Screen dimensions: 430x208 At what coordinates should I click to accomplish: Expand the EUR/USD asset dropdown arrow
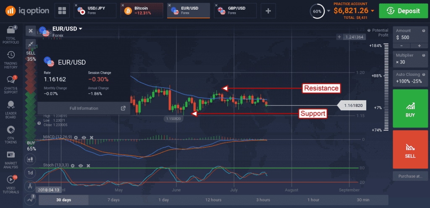coord(80,29)
